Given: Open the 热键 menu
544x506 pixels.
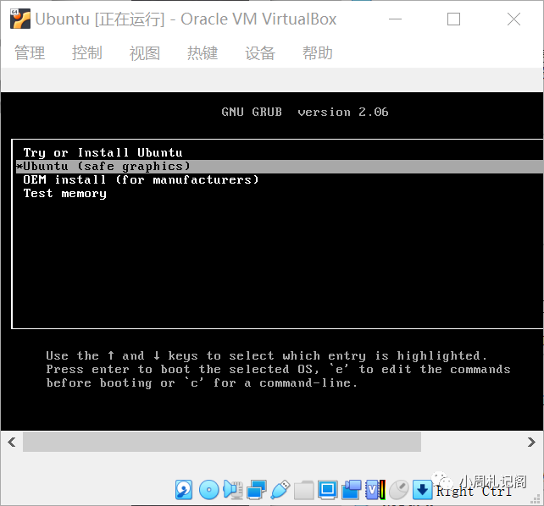Looking at the screenshot, I should click(x=203, y=53).
